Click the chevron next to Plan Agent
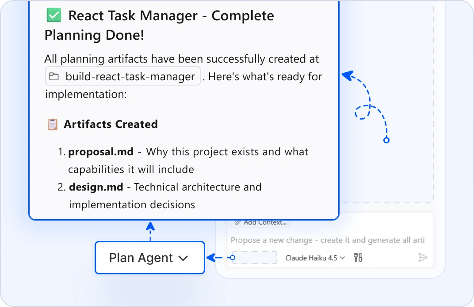474x307 pixels. pos(183,258)
